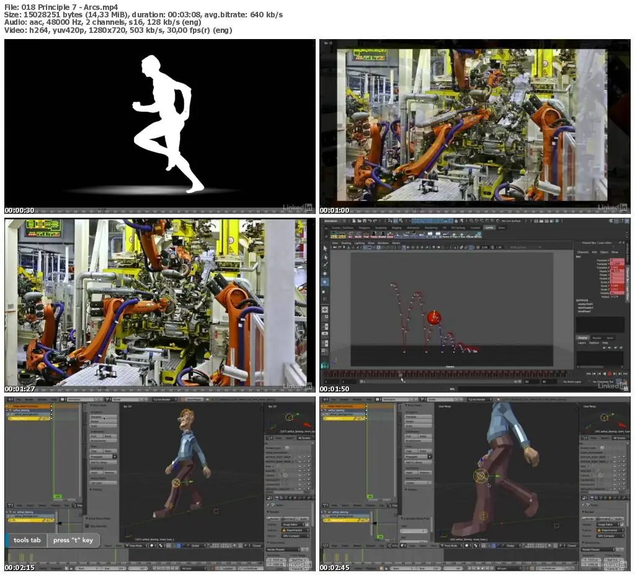Click the 'tools tab' overlay label
This screenshot has width=635, height=575.
pos(27,540)
